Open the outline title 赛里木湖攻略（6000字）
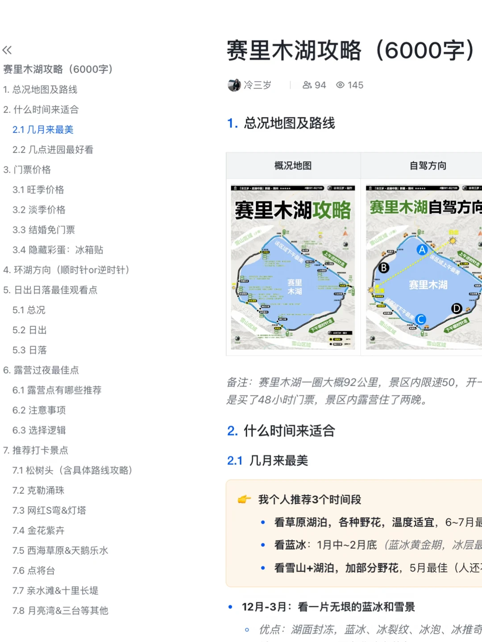Screen dimensions: 482x642 [x=58, y=69]
